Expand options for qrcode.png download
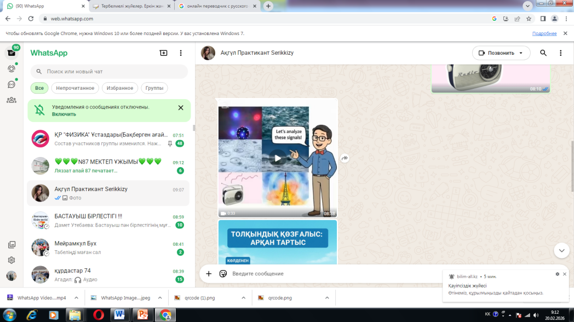 click(x=327, y=298)
